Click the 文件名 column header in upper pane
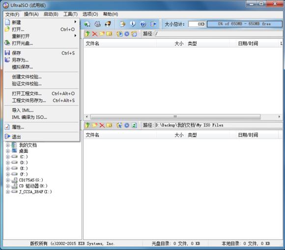The image size is (285, 250). tap(120, 43)
